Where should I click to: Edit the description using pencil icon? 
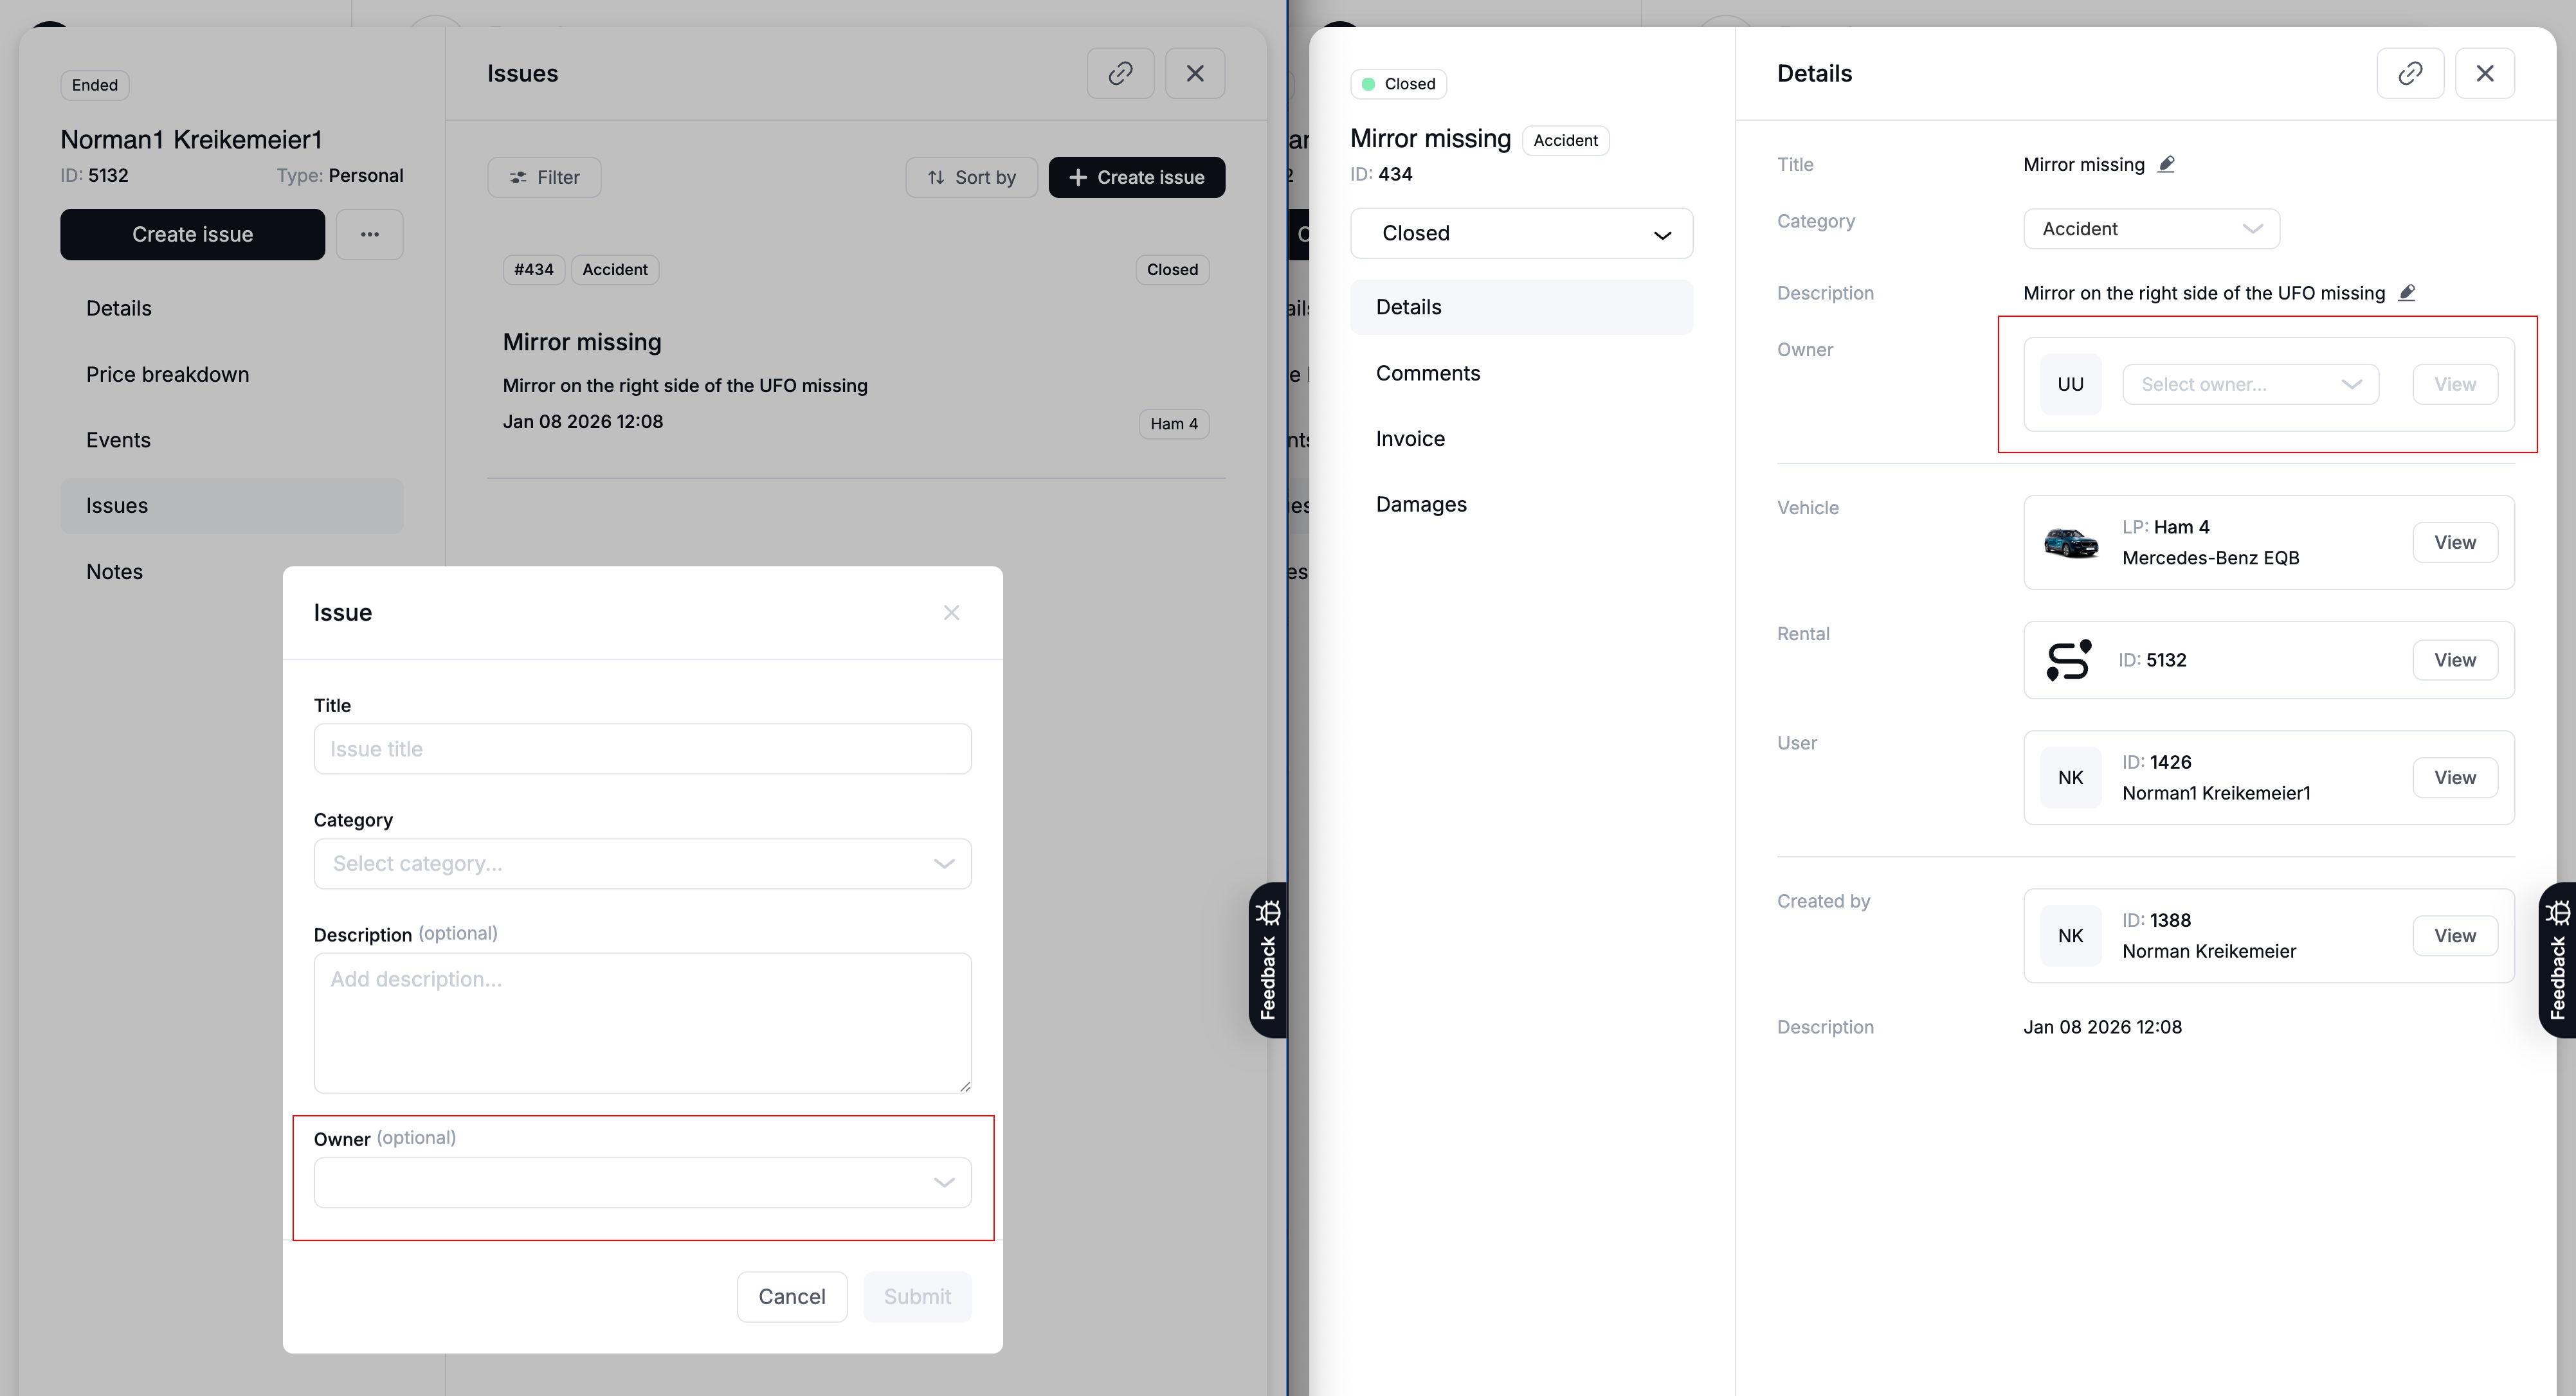[x=2407, y=293]
